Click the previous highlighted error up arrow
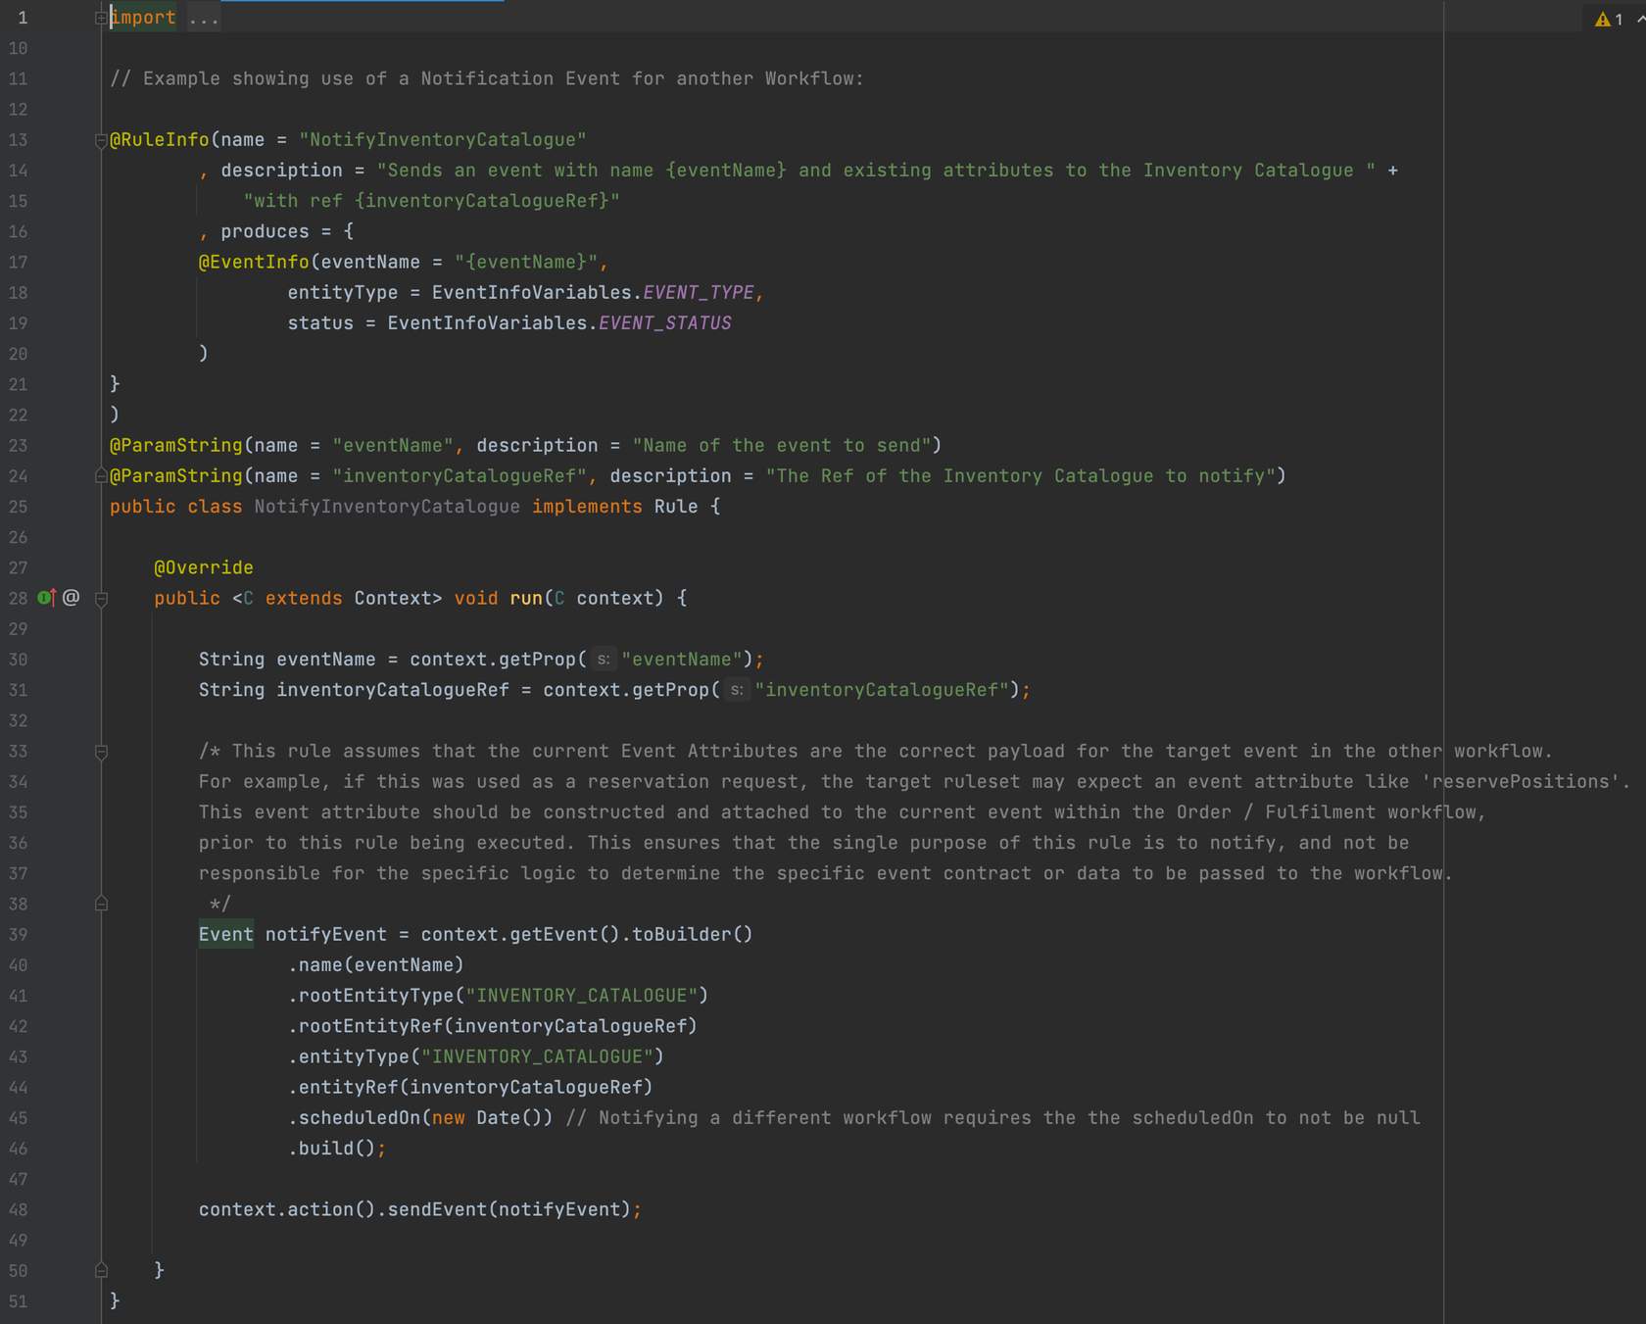1646x1324 pixels. (1640, 20)
